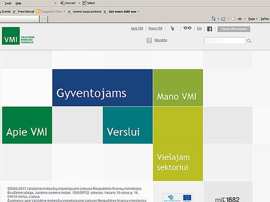Click the question mark Klauskite icon

click(149, 40)
